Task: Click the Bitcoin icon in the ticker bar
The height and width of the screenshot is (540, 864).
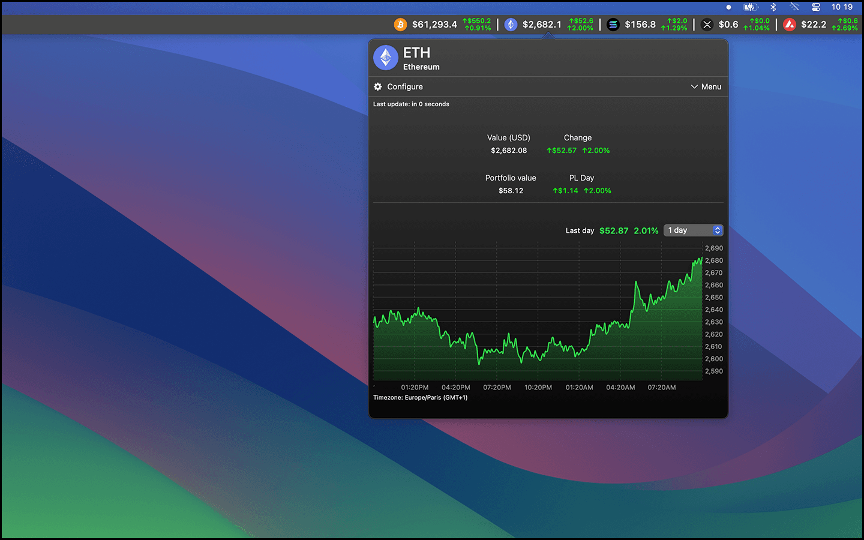Action: (400, 25)
